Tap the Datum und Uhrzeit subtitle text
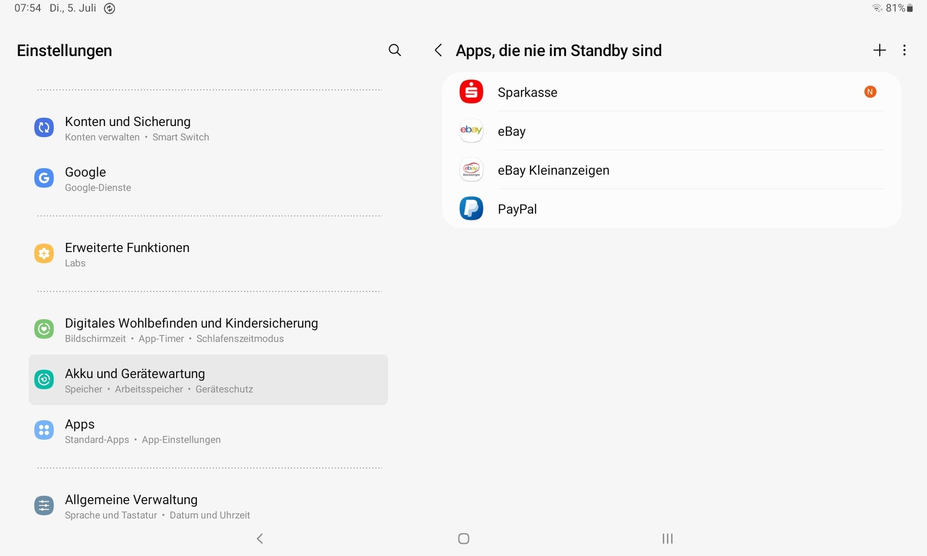 (x=210, y=515)
